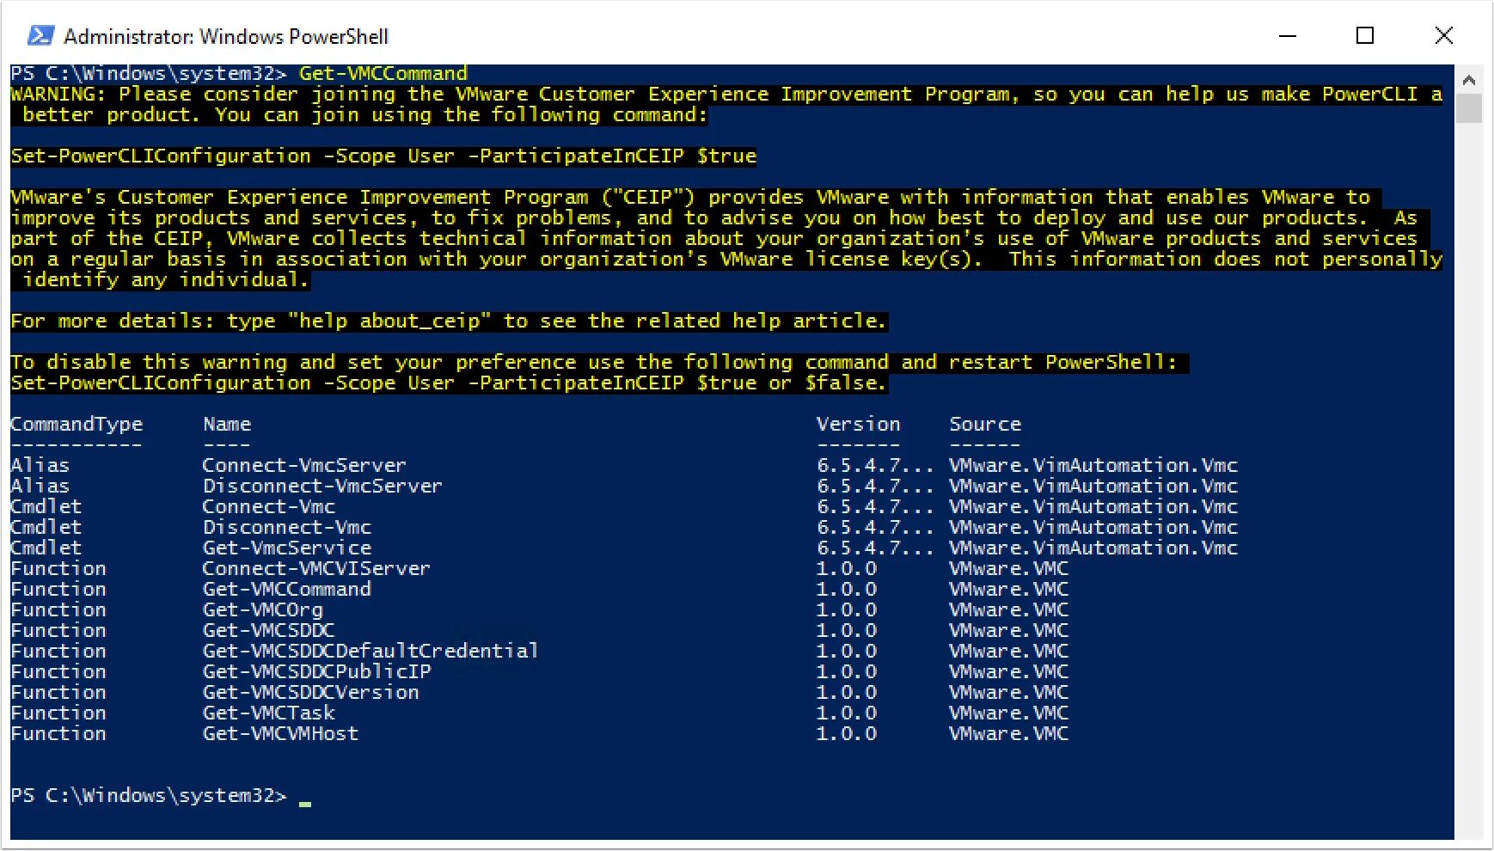Image resolution: width=1494 pixels, height=851 pixels.
Task: Click the PowerShell icon in the title bar
Action: tap(40, 36)
